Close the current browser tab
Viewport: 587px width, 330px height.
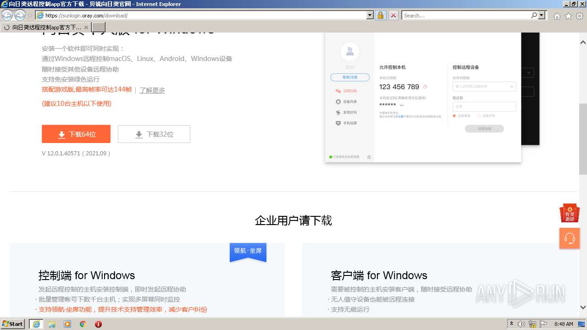(x=86, y=27)
